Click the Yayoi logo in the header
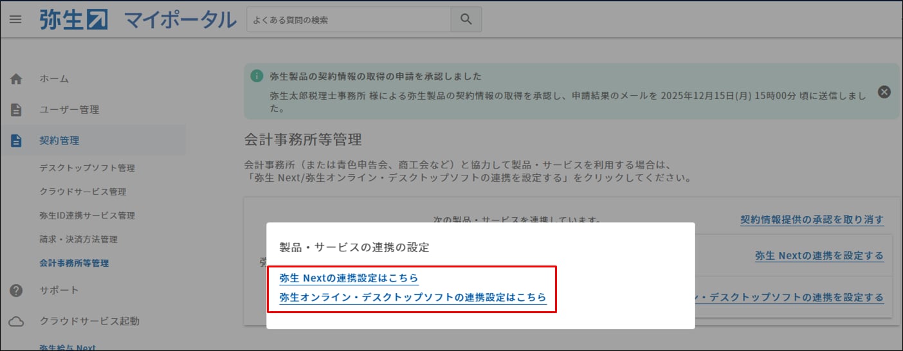The image size is (903, 351). (74, 19)
